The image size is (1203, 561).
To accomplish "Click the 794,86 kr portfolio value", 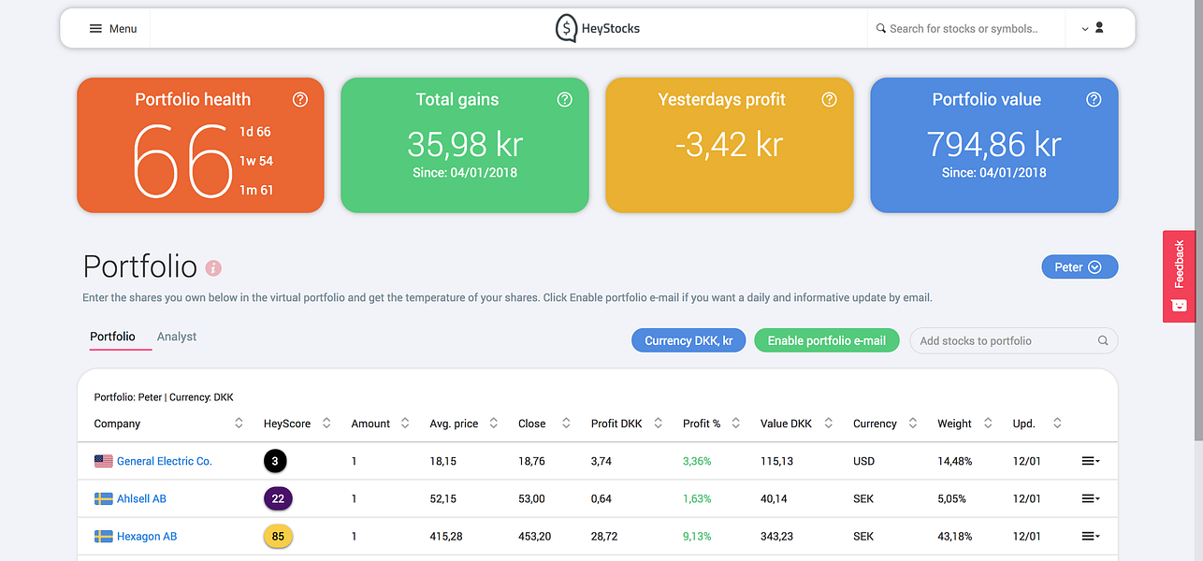I will 994,145.
